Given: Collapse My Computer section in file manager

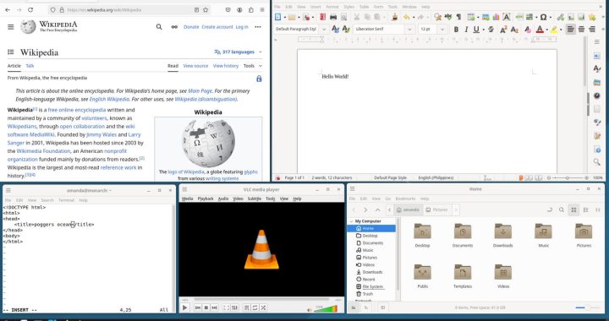Looking at the screenshot, I should (x=352, y=221).
